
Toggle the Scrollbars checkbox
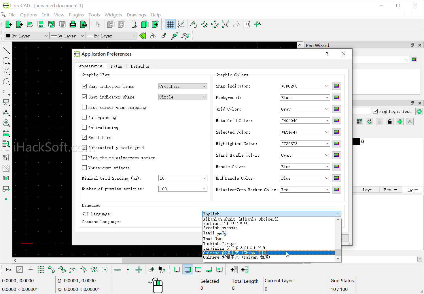(x=84, y=137)
